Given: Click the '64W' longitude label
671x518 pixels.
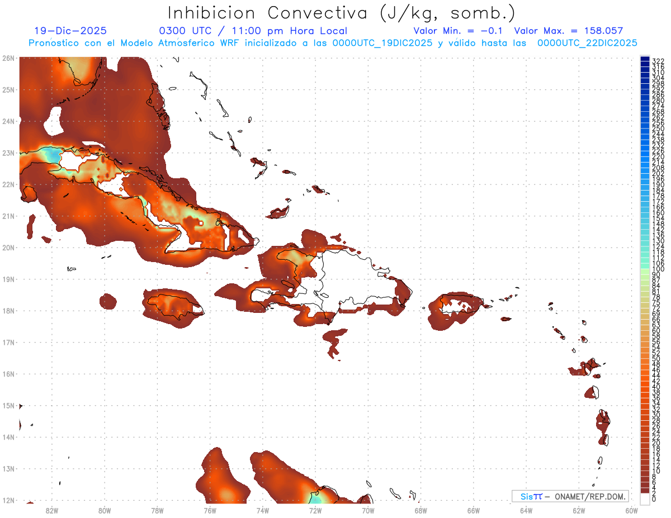Looking at the screenshot, I should [526, 510].
